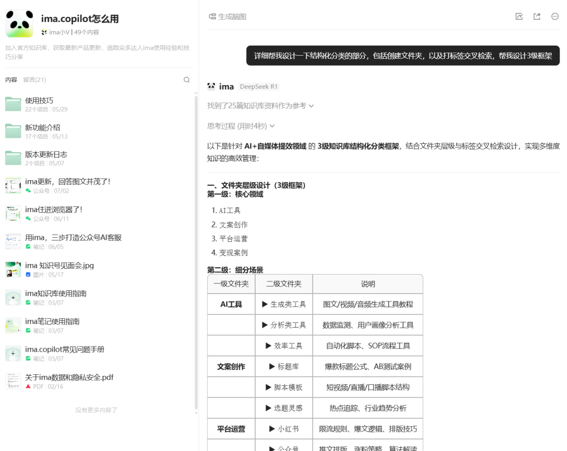Click the thumbnail for ima更新，回答图文并茂了！
This screenshot has height=451, width=567.
13,185
